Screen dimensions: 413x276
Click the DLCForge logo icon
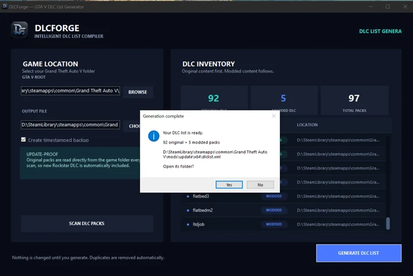click(x=20, y=30)
